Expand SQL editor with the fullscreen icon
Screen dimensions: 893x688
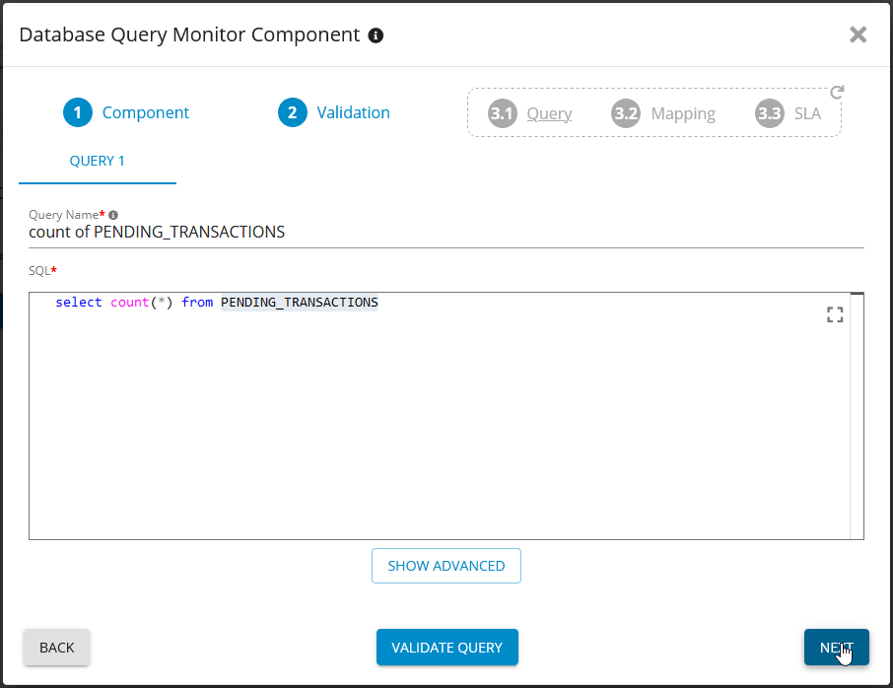(835, 314)
